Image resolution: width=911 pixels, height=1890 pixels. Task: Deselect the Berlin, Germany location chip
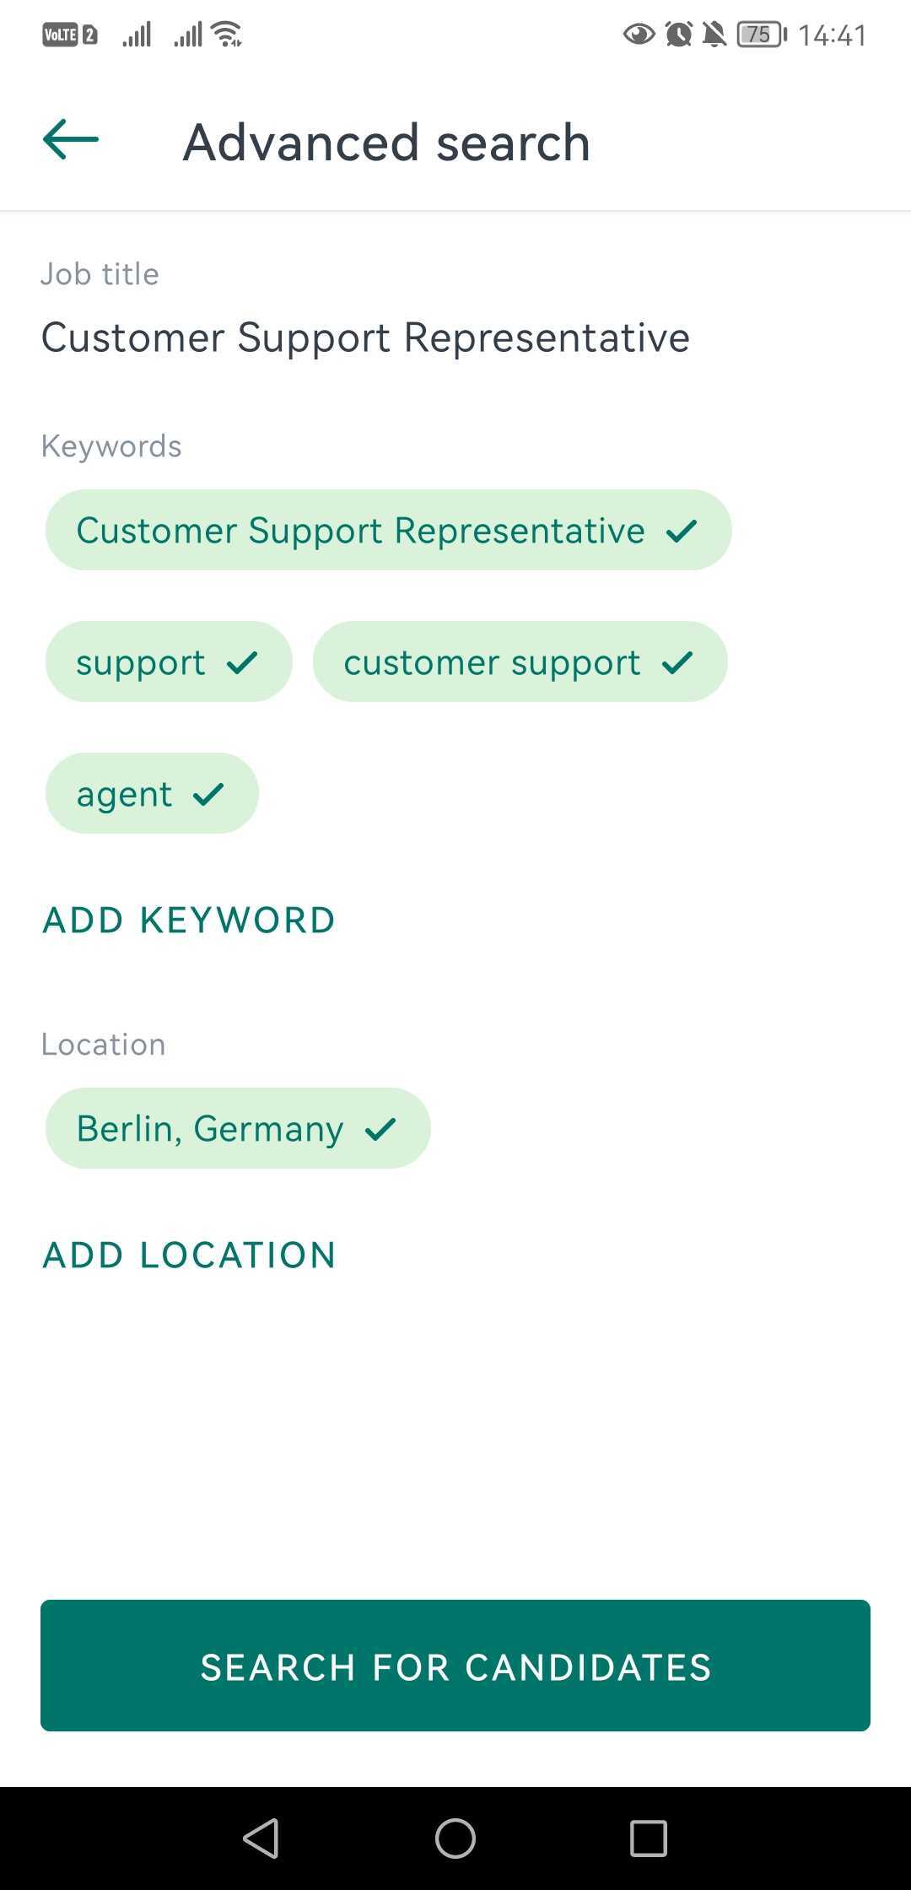[x=238, y=1128]
